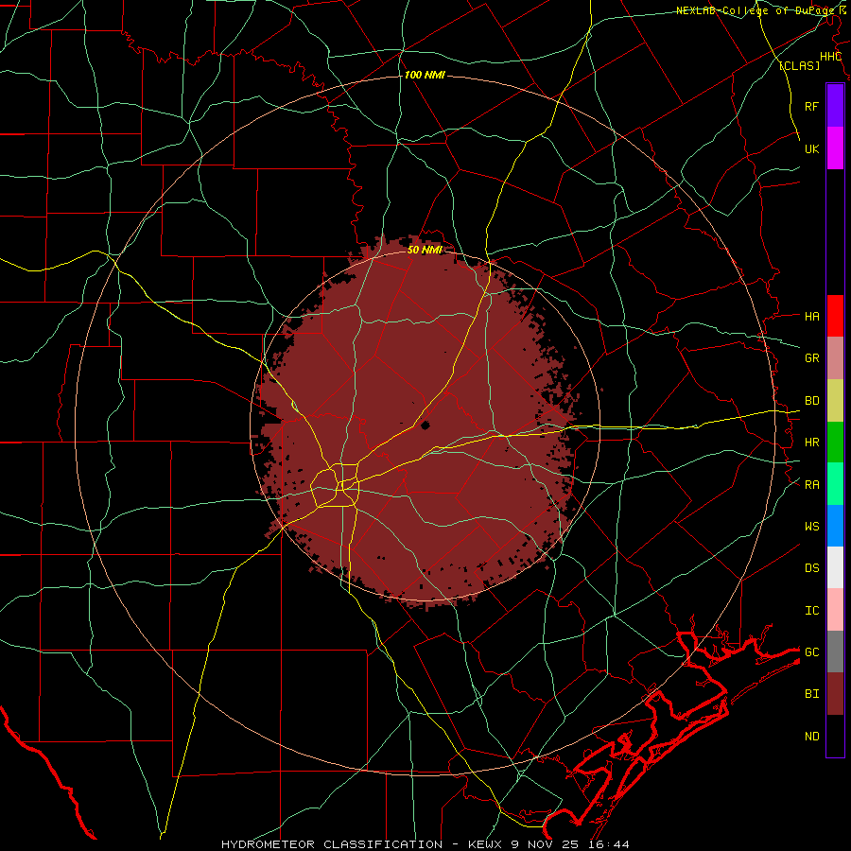Click the RA light green legend swatch
The width and height of the screenshot is (851, 851).
(x=835, y=484)
